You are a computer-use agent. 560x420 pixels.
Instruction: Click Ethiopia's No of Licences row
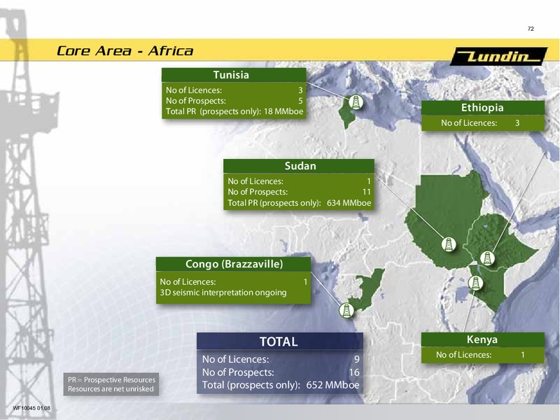pyautogui.click(x=480, y=123)
